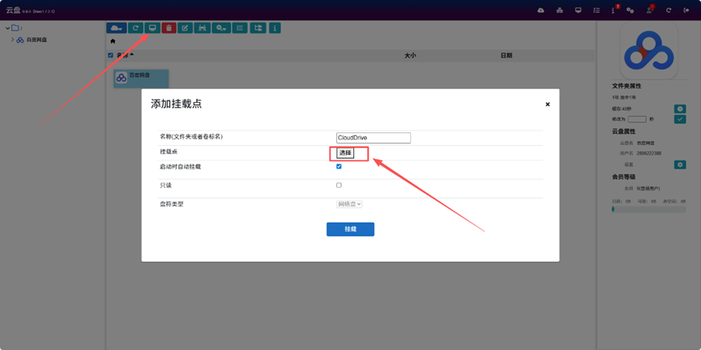Click network nodes icon in top header
The height and width of the screenshot is (350, 701).
559,11
